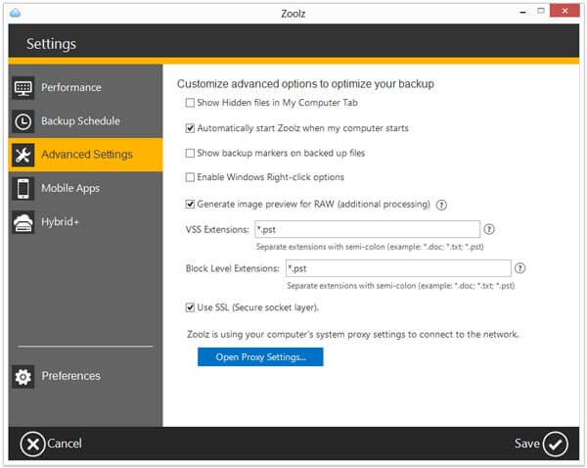The height and width of the screenshot is (468, 587).
Task: Click the Save label to apply settings
Action: point(526,445)
